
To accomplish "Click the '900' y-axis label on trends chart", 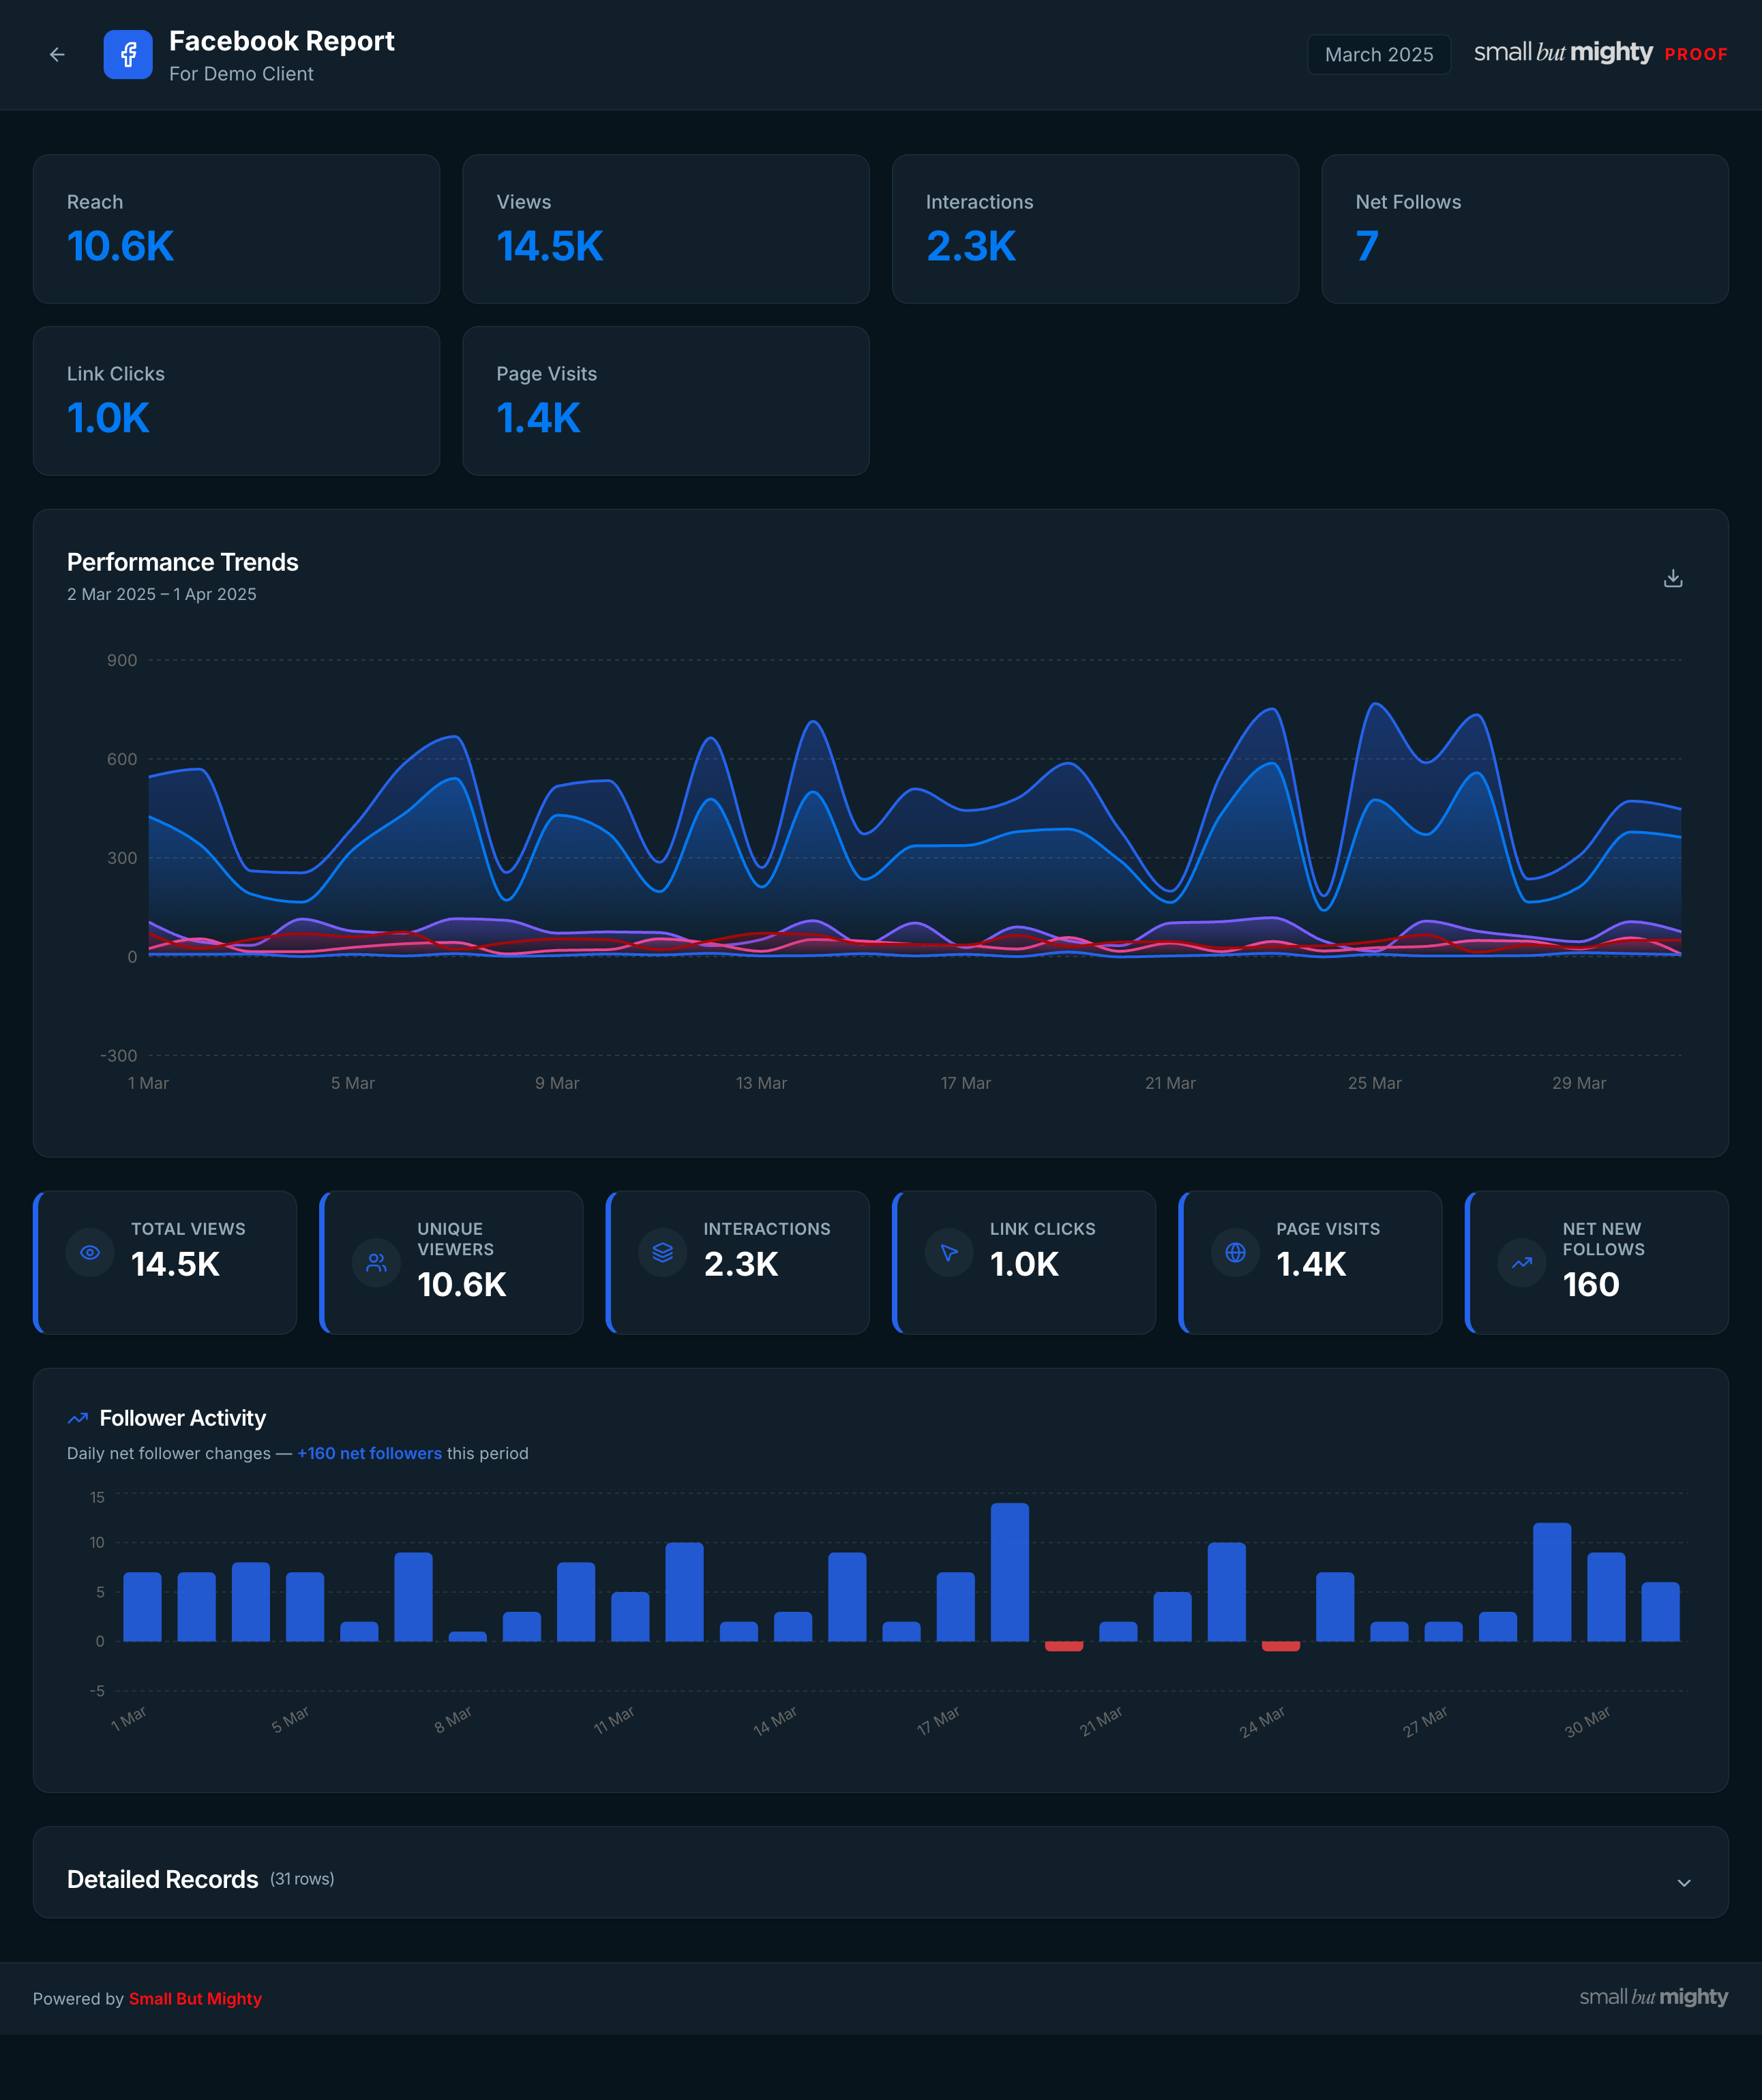I will 122,660.
